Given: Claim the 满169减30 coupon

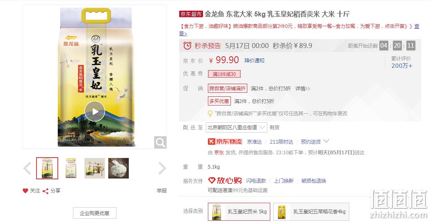Looking at the screenshot, I should click(x=224, y=74).
